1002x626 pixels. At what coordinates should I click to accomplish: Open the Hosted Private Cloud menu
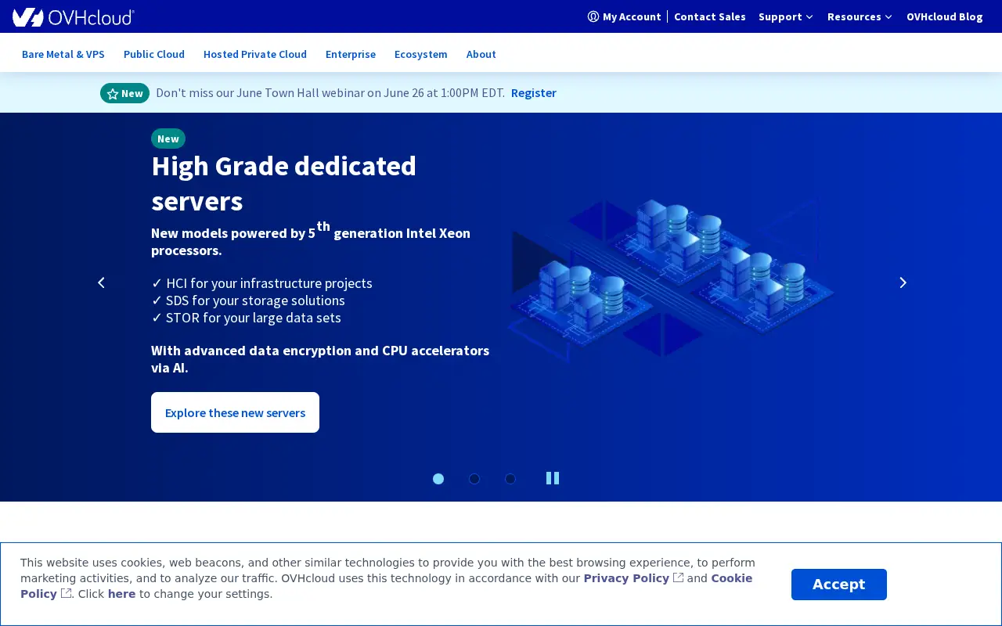[255, 54]
